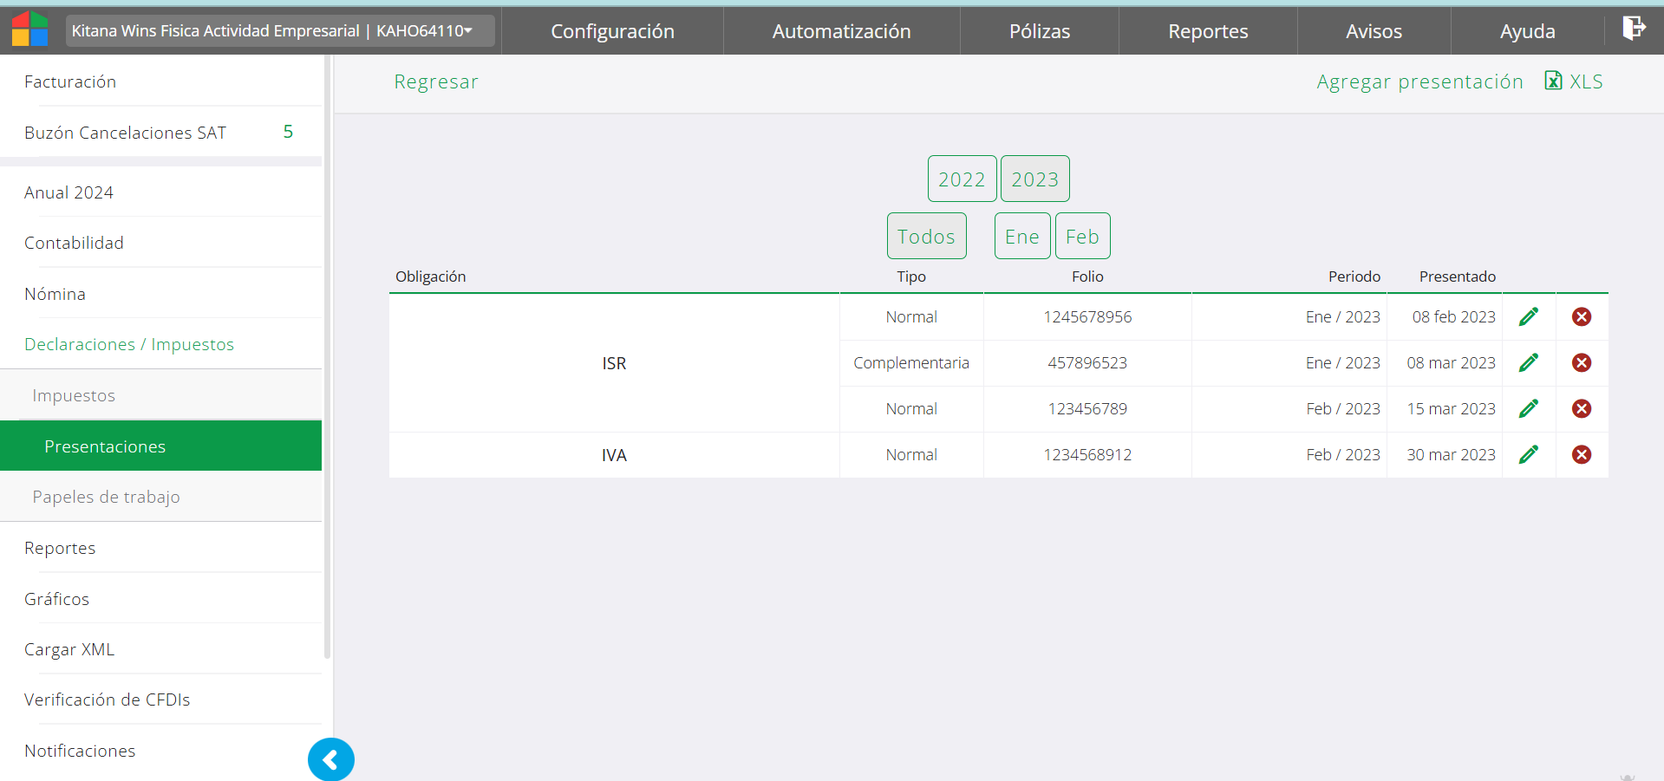Open Papeles de trabajo in sidebar
The width and height of the screenshot is (1664, 781).
[106, 497]
